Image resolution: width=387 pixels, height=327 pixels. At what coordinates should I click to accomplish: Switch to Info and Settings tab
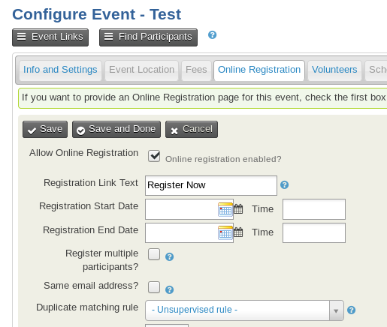(60, 70)
